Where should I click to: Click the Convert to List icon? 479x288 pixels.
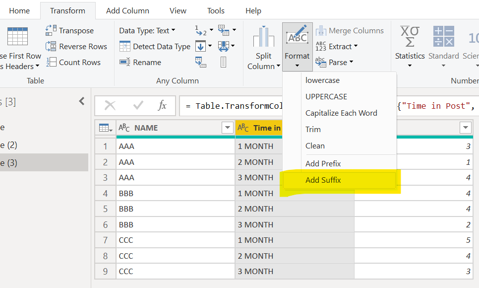[223, 62]
